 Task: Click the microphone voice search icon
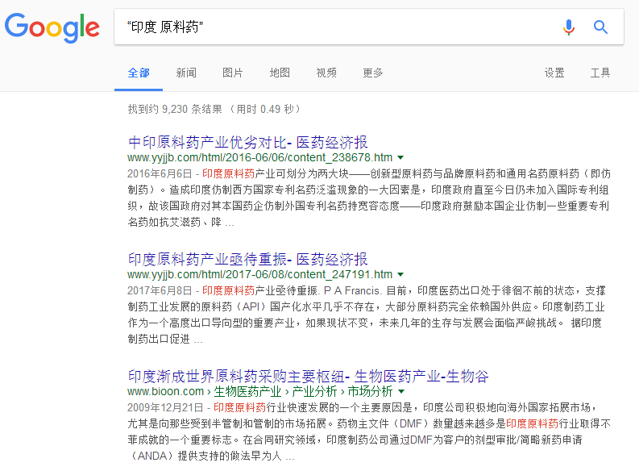pyautogui.click(x=569, y=27)
